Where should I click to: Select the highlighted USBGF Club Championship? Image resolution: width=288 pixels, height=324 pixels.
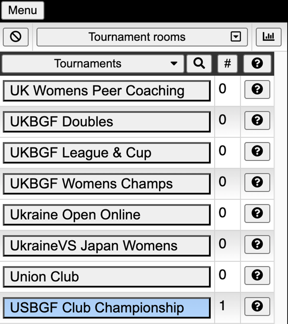[107, 308]
